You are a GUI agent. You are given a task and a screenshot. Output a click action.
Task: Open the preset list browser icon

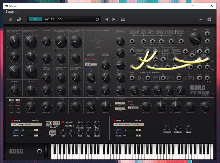(x=123, y=19)
